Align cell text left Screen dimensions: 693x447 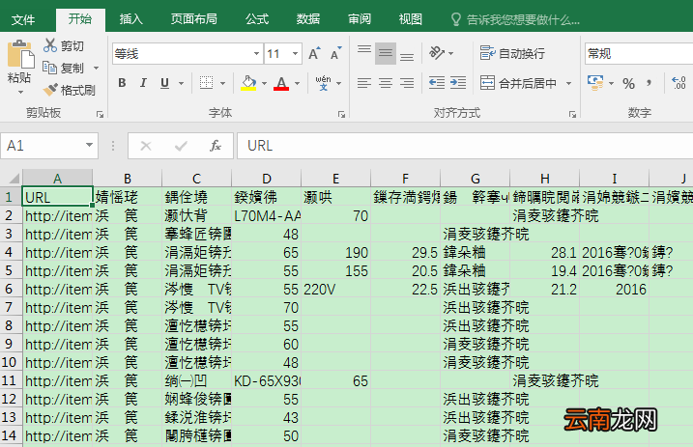point(364,83)
